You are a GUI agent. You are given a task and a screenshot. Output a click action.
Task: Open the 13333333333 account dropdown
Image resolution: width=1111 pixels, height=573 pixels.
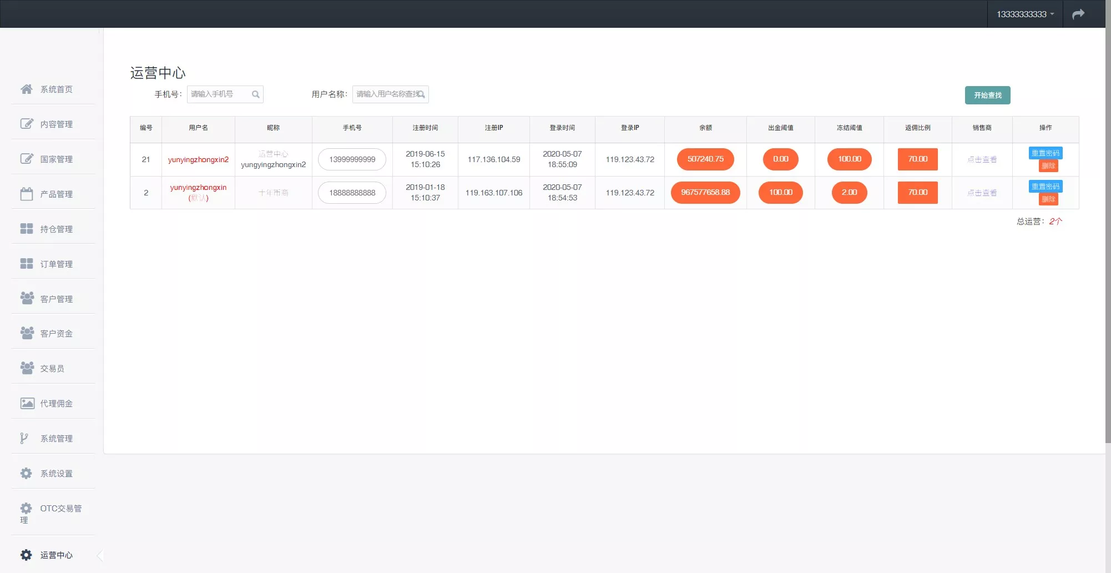[1024, 14]
